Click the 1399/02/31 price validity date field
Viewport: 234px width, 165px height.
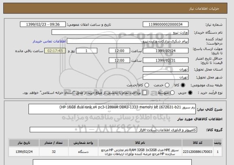(165, 60)
